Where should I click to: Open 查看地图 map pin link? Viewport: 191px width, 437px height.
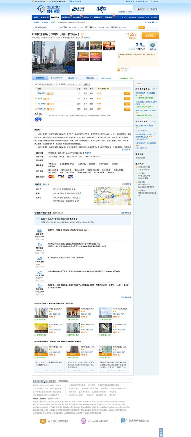pyautogui.click(x=86, y=38)
